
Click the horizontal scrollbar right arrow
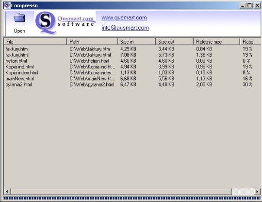click(x=257, y=192)
